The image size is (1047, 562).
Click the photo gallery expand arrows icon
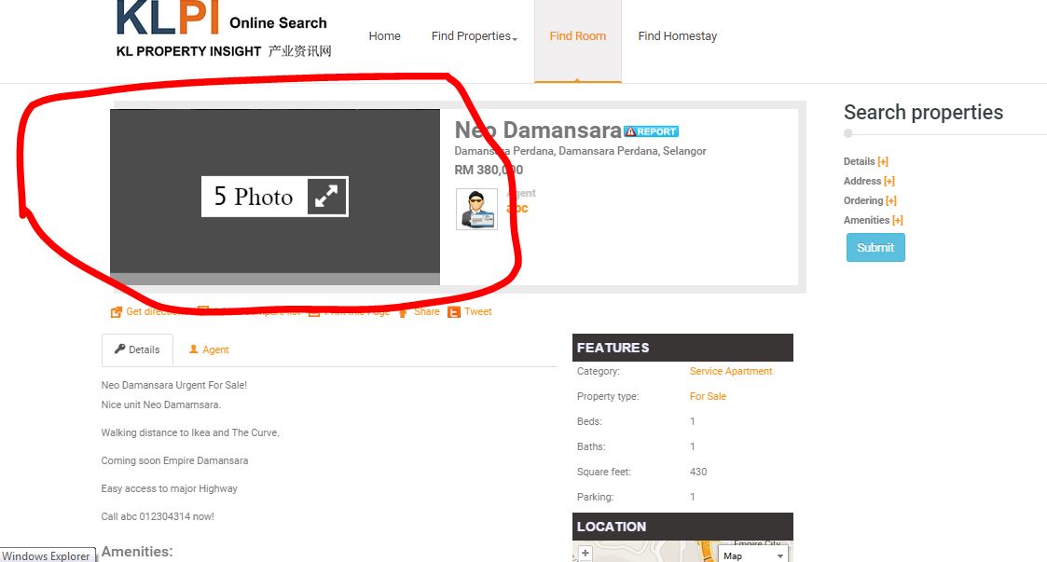(x=326, y=197)
